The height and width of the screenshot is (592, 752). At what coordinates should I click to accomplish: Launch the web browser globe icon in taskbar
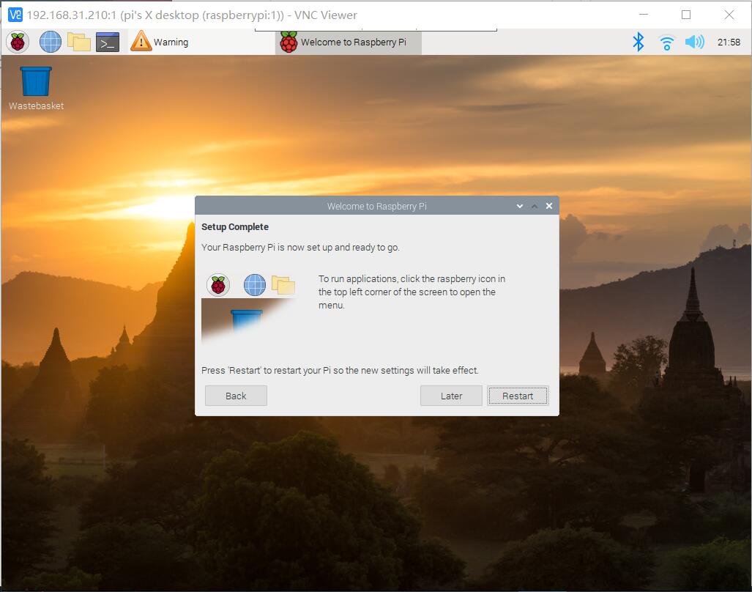(50, 42)
